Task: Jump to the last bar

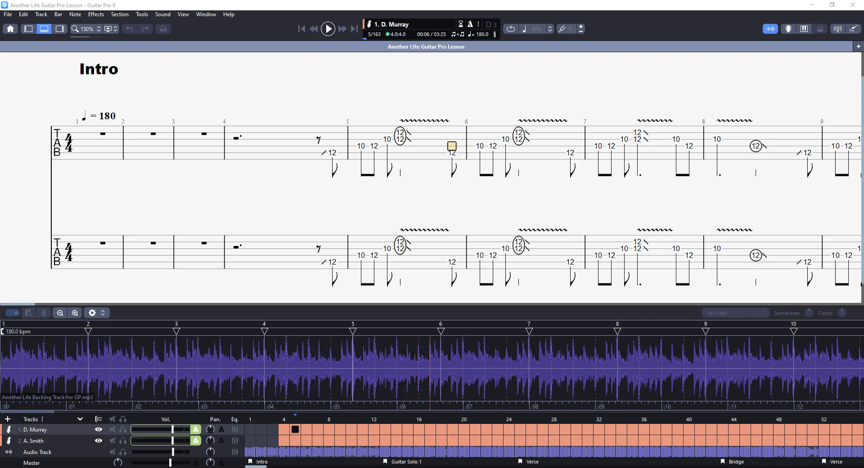Action: pos(355,29)
